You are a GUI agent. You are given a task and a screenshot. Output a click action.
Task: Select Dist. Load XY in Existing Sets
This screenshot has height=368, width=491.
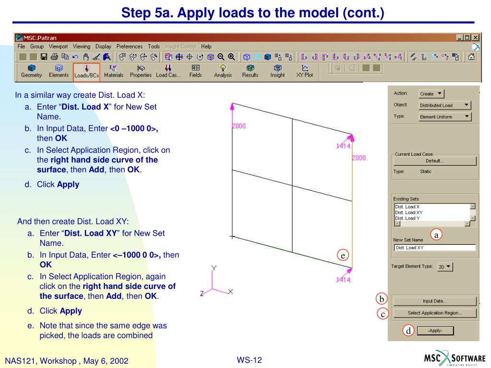(432, 212)
